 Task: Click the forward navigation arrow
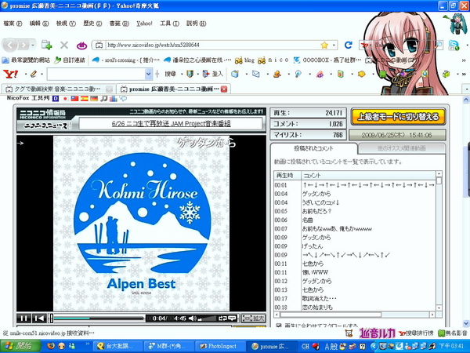coord(23,45)
